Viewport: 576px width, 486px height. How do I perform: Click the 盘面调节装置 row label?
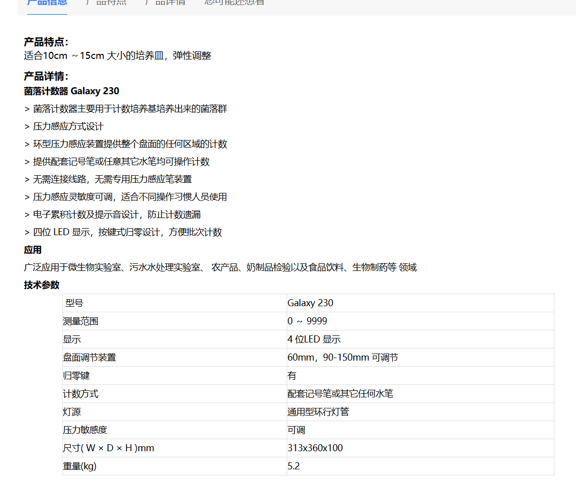[x=90, y=358]
